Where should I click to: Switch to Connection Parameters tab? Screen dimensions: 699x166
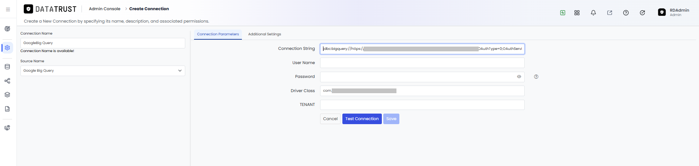coord(218,34)
